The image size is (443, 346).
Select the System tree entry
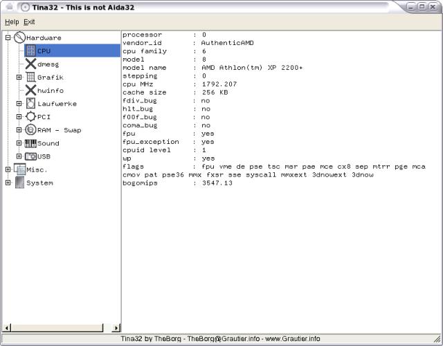point(39,183)
